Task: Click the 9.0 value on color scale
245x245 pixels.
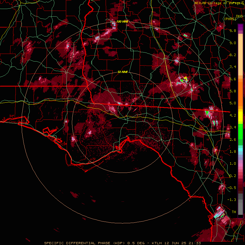Action: tap(233, 43)
